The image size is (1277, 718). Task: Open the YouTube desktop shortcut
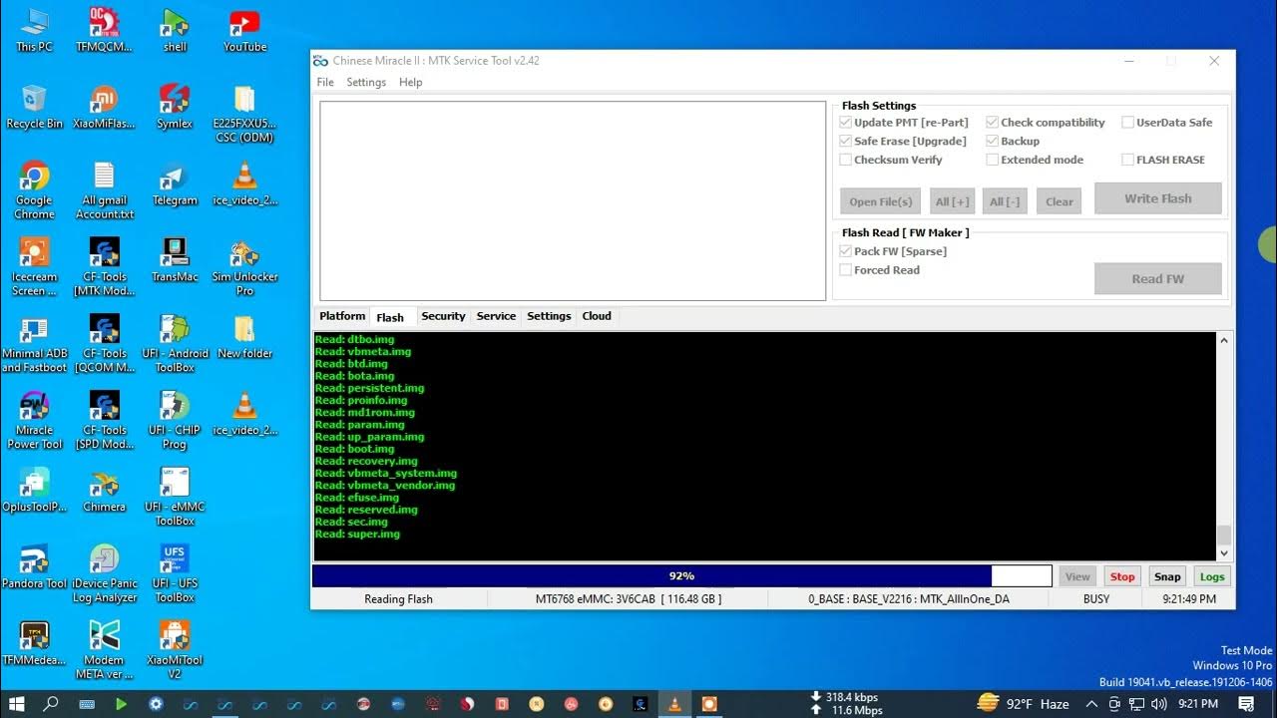pos(244,30)
